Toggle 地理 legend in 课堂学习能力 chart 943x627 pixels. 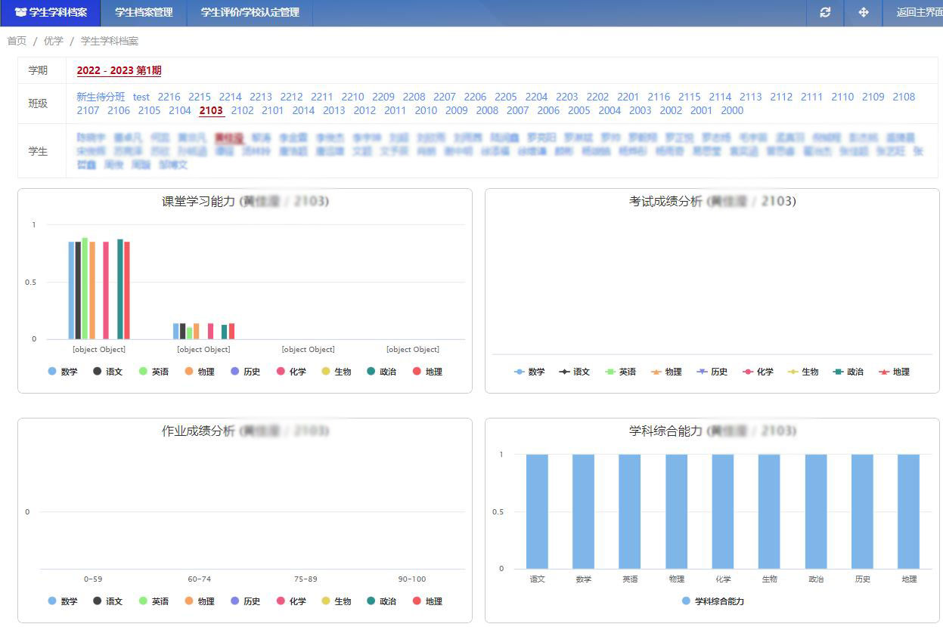(x=427, y=372)
